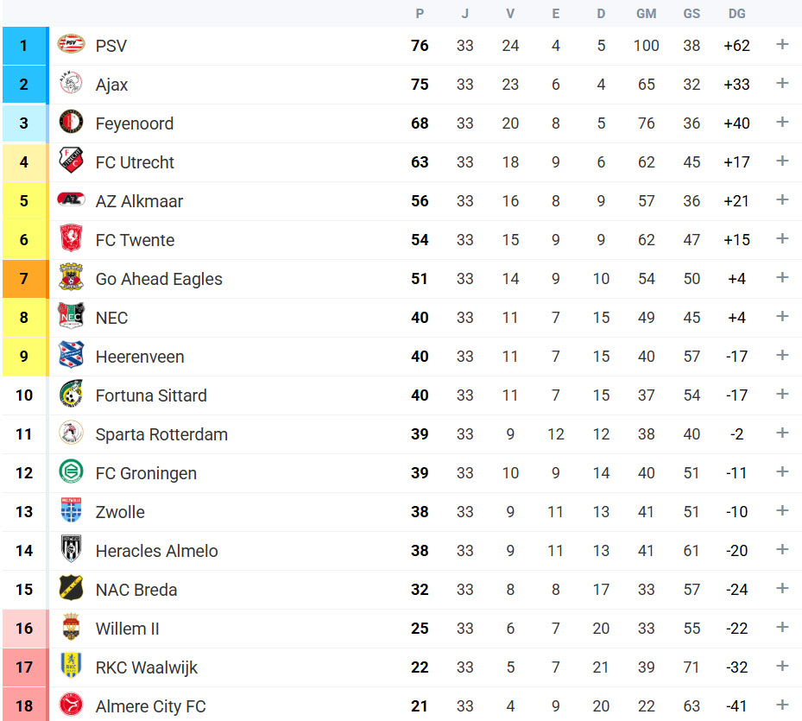The height and width of the screenshot is (721, 802).
Task: Sort standings by P points column
Action: pos(420,14)
